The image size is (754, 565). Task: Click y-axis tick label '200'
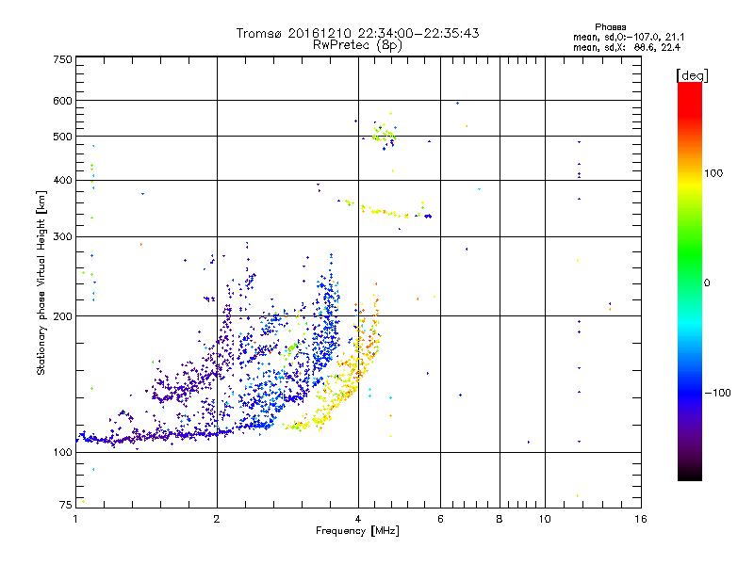pos(63,316)
